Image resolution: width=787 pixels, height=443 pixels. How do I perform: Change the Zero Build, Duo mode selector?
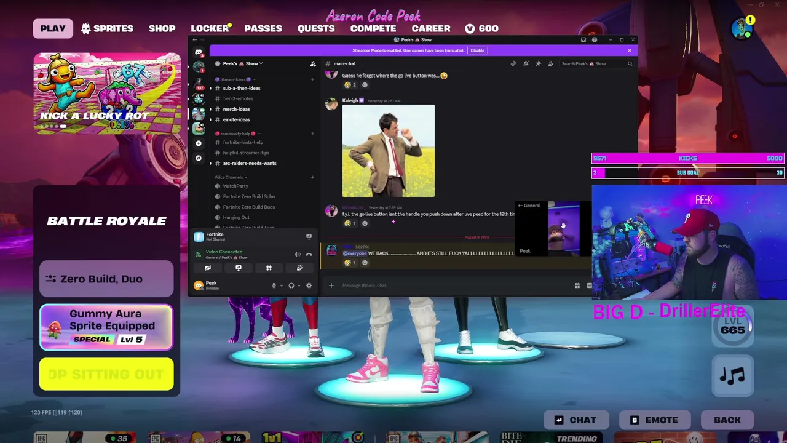tap(106, 279)
